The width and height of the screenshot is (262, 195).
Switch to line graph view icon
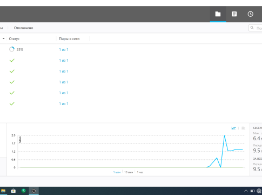[233, 128]
